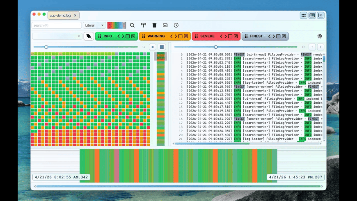Click the clock time icon
Image resolution: width=357 pixels, height=201 pixels.
click(176, 25)
